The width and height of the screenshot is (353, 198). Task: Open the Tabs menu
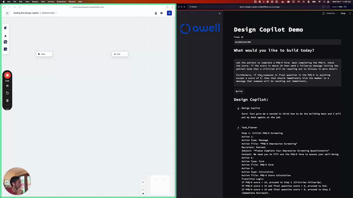[43, 2]
